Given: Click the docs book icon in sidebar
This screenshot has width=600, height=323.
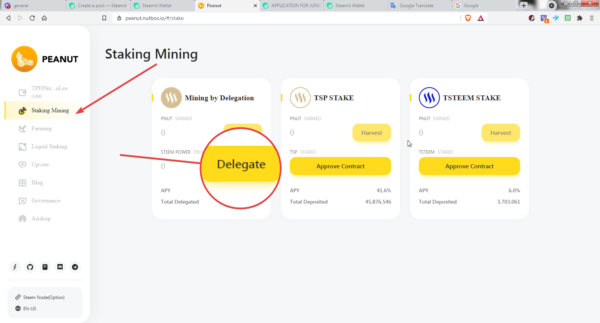Looking at the screenshot, I should tap(45, 267).
